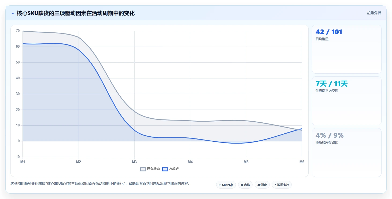Click the caption text under the chart
The height and width of the screenshot is (199, 392).
coord(100,184)
